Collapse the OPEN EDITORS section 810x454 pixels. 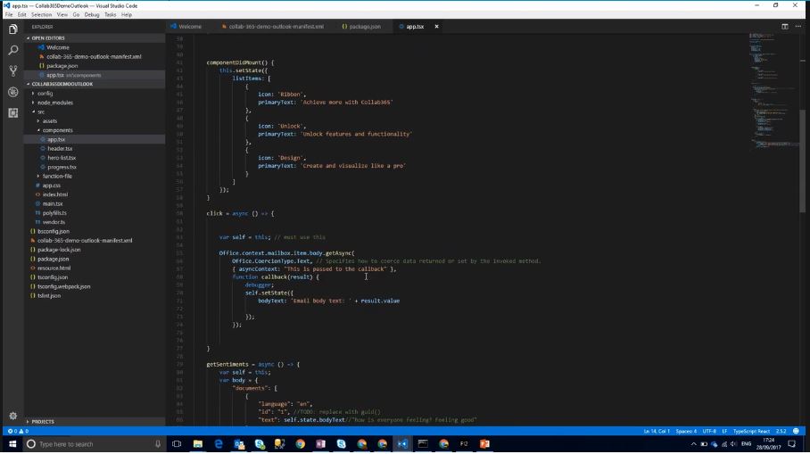49,38
